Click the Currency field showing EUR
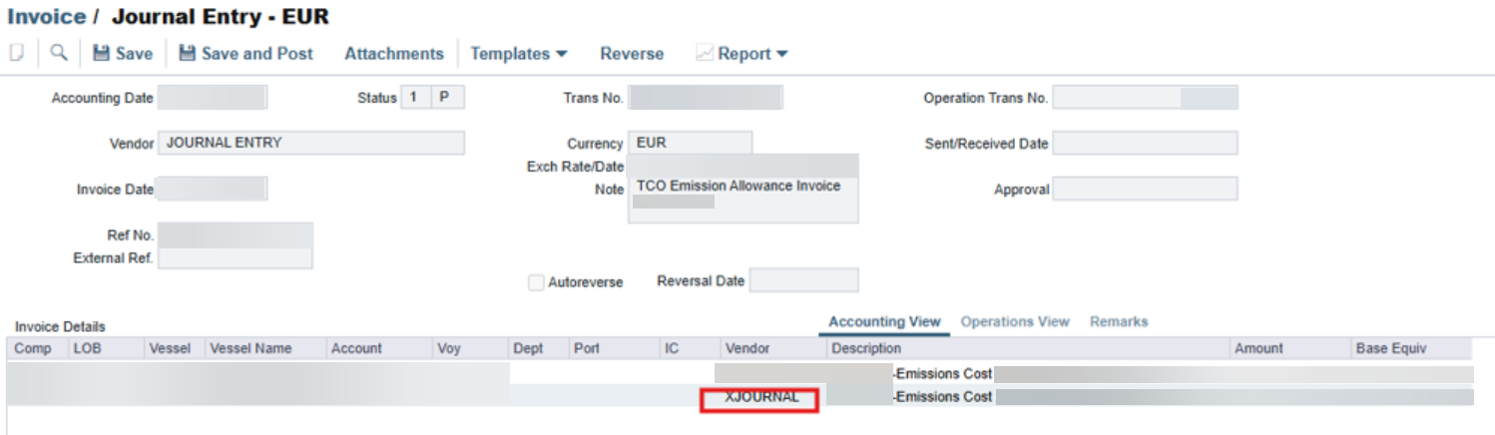 click(689, 143)
